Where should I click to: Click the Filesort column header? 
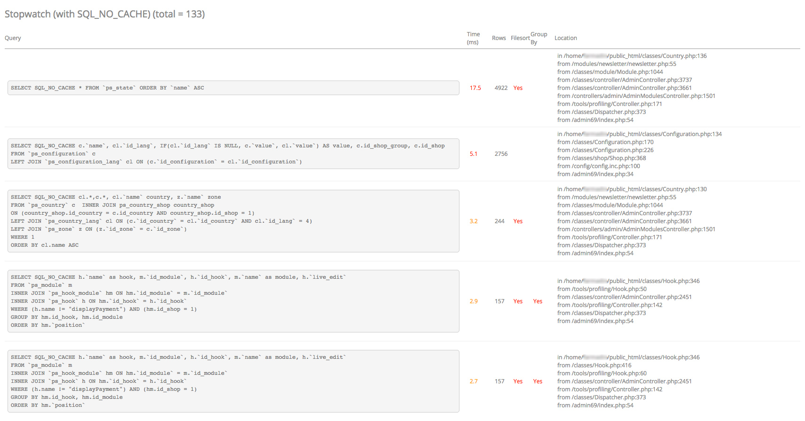(x=520, y=38)
